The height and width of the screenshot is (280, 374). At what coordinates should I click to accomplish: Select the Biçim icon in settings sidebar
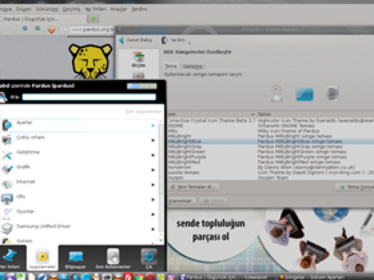(x=138, y=59)
